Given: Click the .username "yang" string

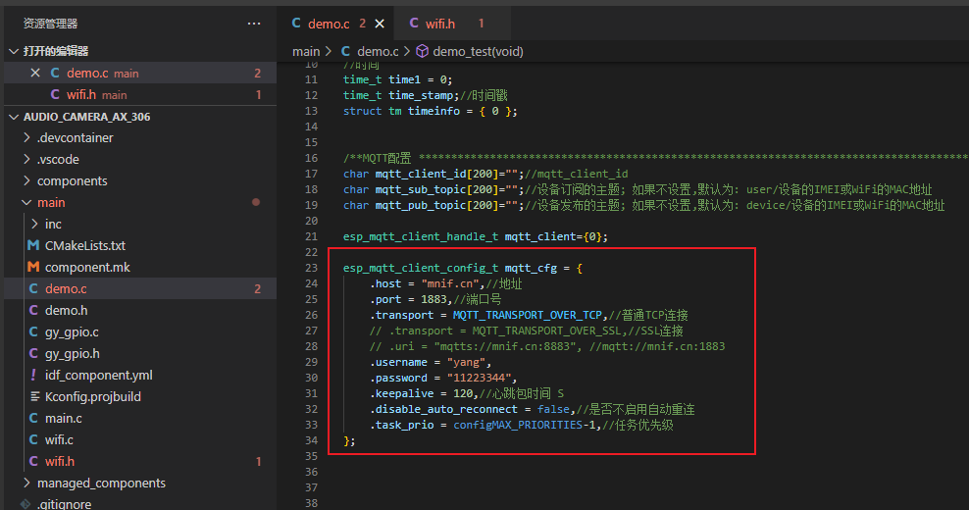Looking at the screenshot, I should point(465,362).
